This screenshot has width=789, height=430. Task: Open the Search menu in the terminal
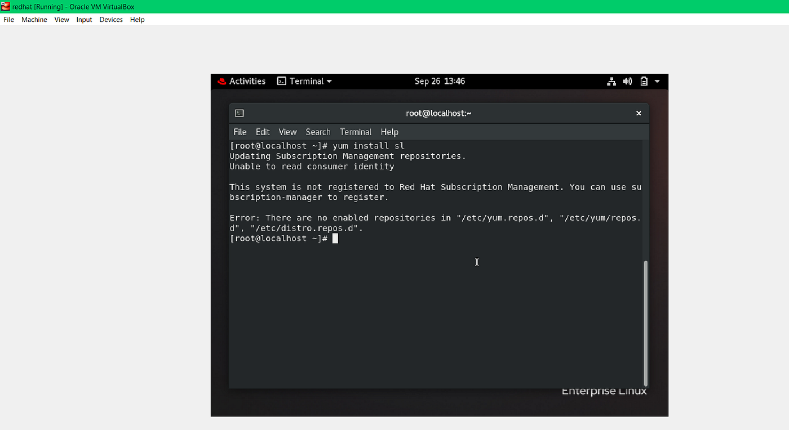(318, 132)
